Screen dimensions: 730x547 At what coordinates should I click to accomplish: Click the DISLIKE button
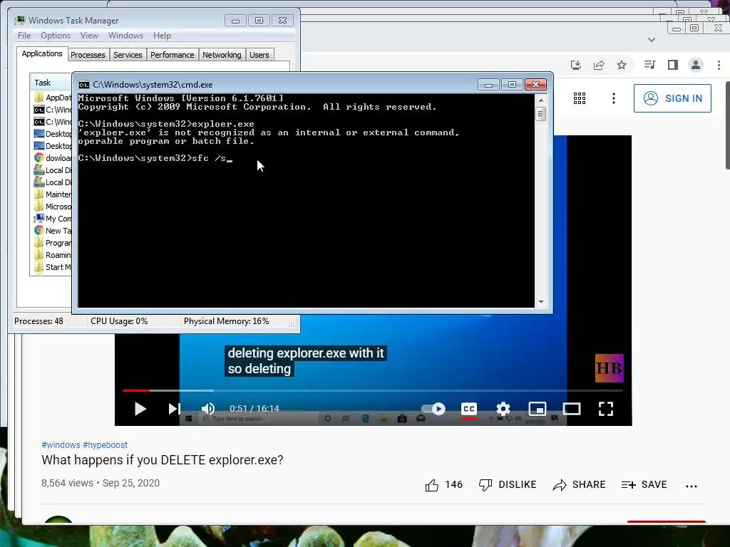(508, 484)
